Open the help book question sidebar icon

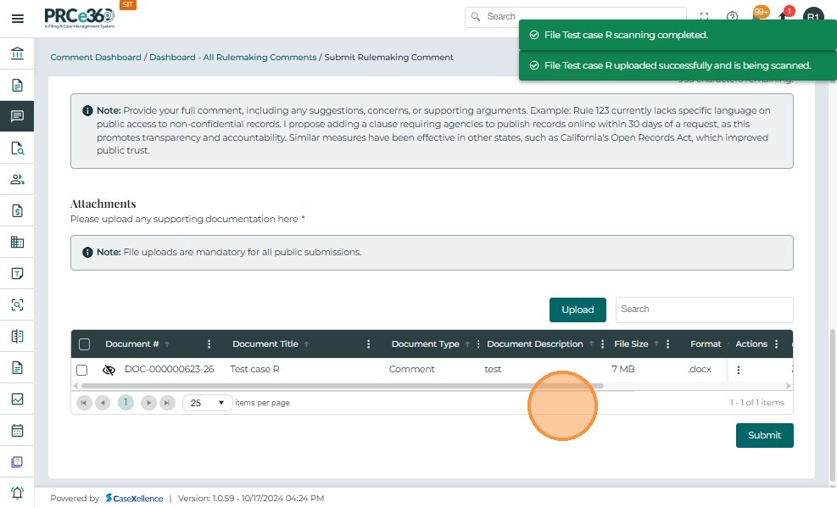[17, 461]
